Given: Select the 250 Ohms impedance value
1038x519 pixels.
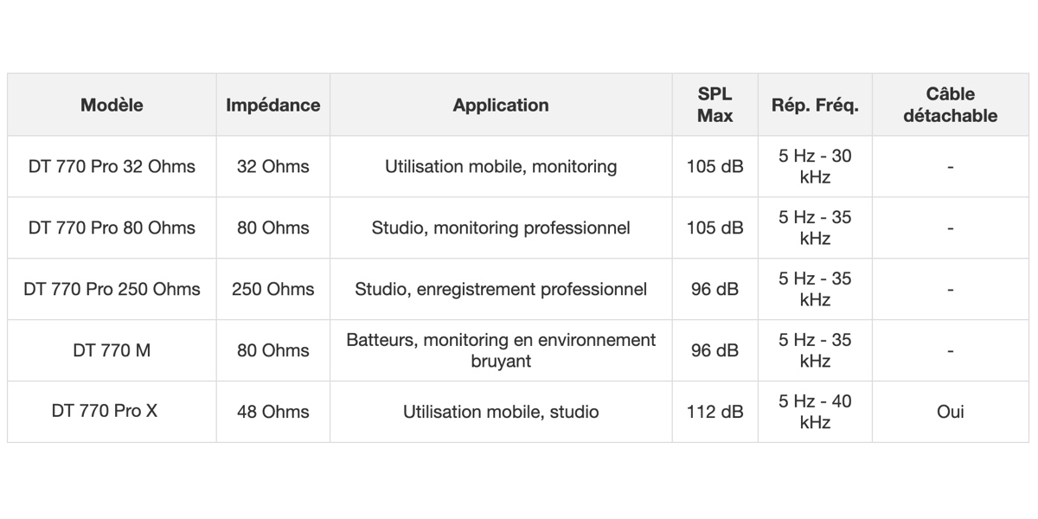Looking at the screenshot, I should (x=272, y=289).
